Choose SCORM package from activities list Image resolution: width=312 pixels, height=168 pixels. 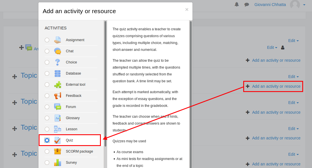pos(79,151)
